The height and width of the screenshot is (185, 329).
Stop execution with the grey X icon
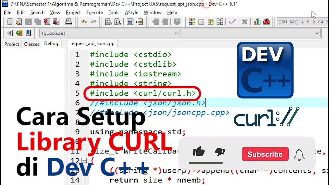(x=245, y=22)
